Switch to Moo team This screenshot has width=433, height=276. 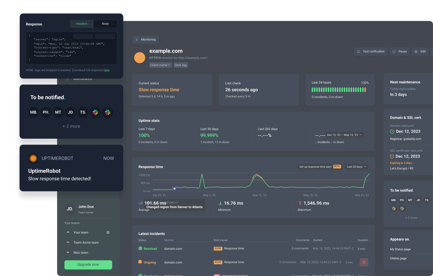pyautogui.click(x=81, y=252)
